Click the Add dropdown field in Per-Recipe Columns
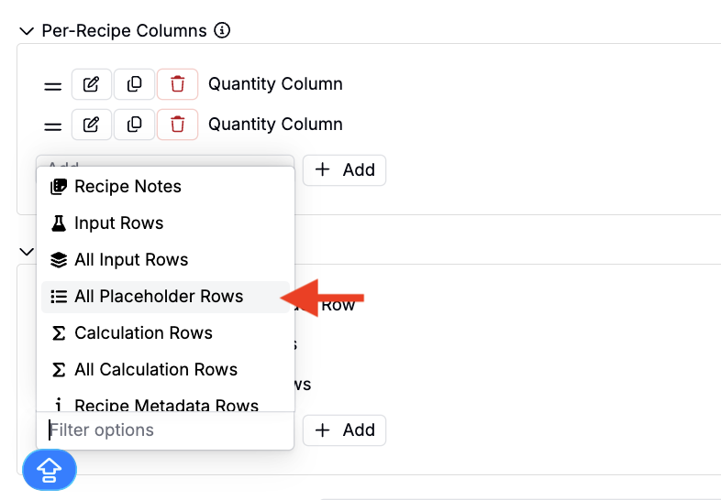 pos(165,161)
